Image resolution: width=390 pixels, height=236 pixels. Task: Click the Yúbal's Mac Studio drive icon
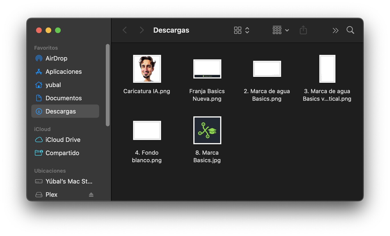tap(39, 181)
